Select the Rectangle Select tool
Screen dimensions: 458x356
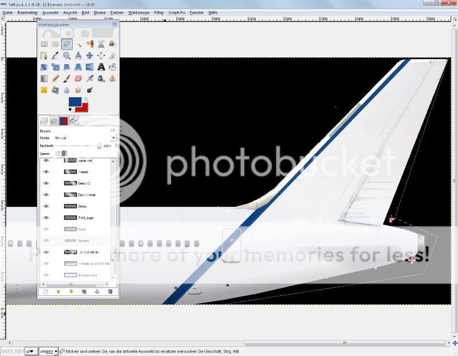(x=44, y=44)
